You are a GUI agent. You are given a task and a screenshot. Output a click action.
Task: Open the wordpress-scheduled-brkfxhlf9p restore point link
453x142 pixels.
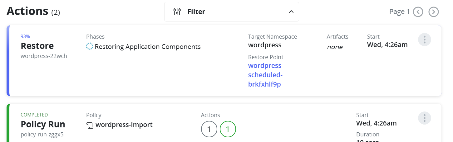266,75
